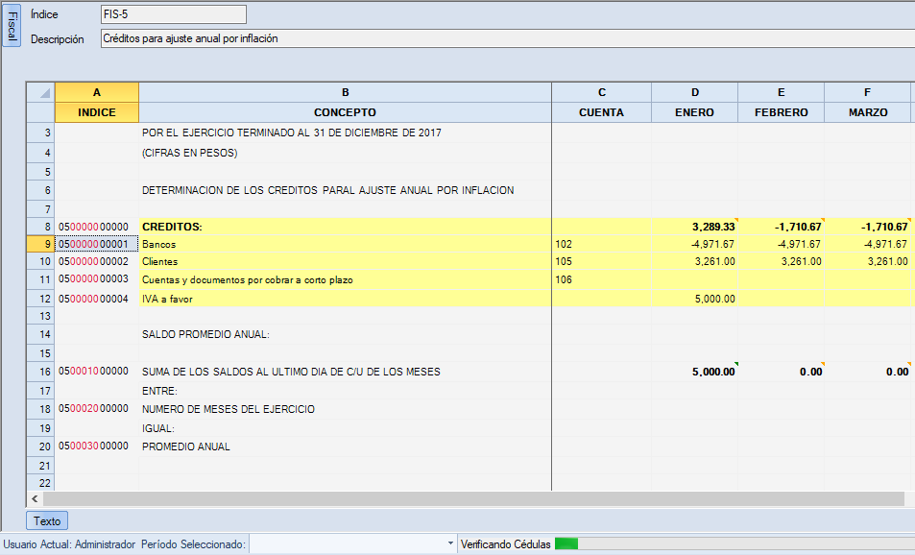Open the Período Seleccionado dropdown
Viewport: 915px width, 555px height.
(450, 544)
